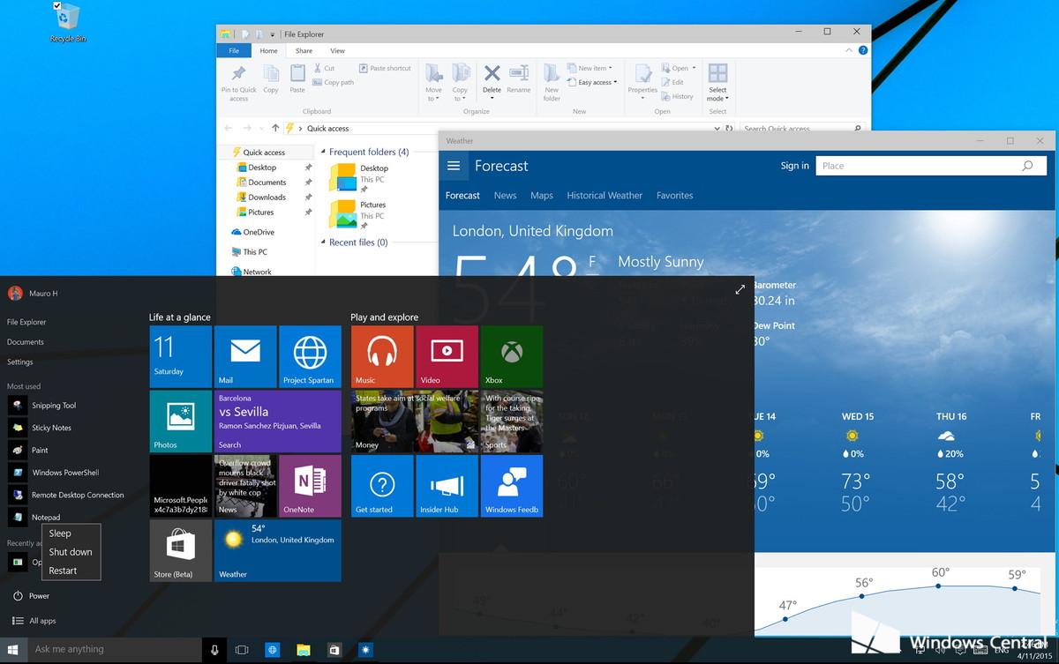
Task: Open the Get started tile
Action: [x=382, y=486]
